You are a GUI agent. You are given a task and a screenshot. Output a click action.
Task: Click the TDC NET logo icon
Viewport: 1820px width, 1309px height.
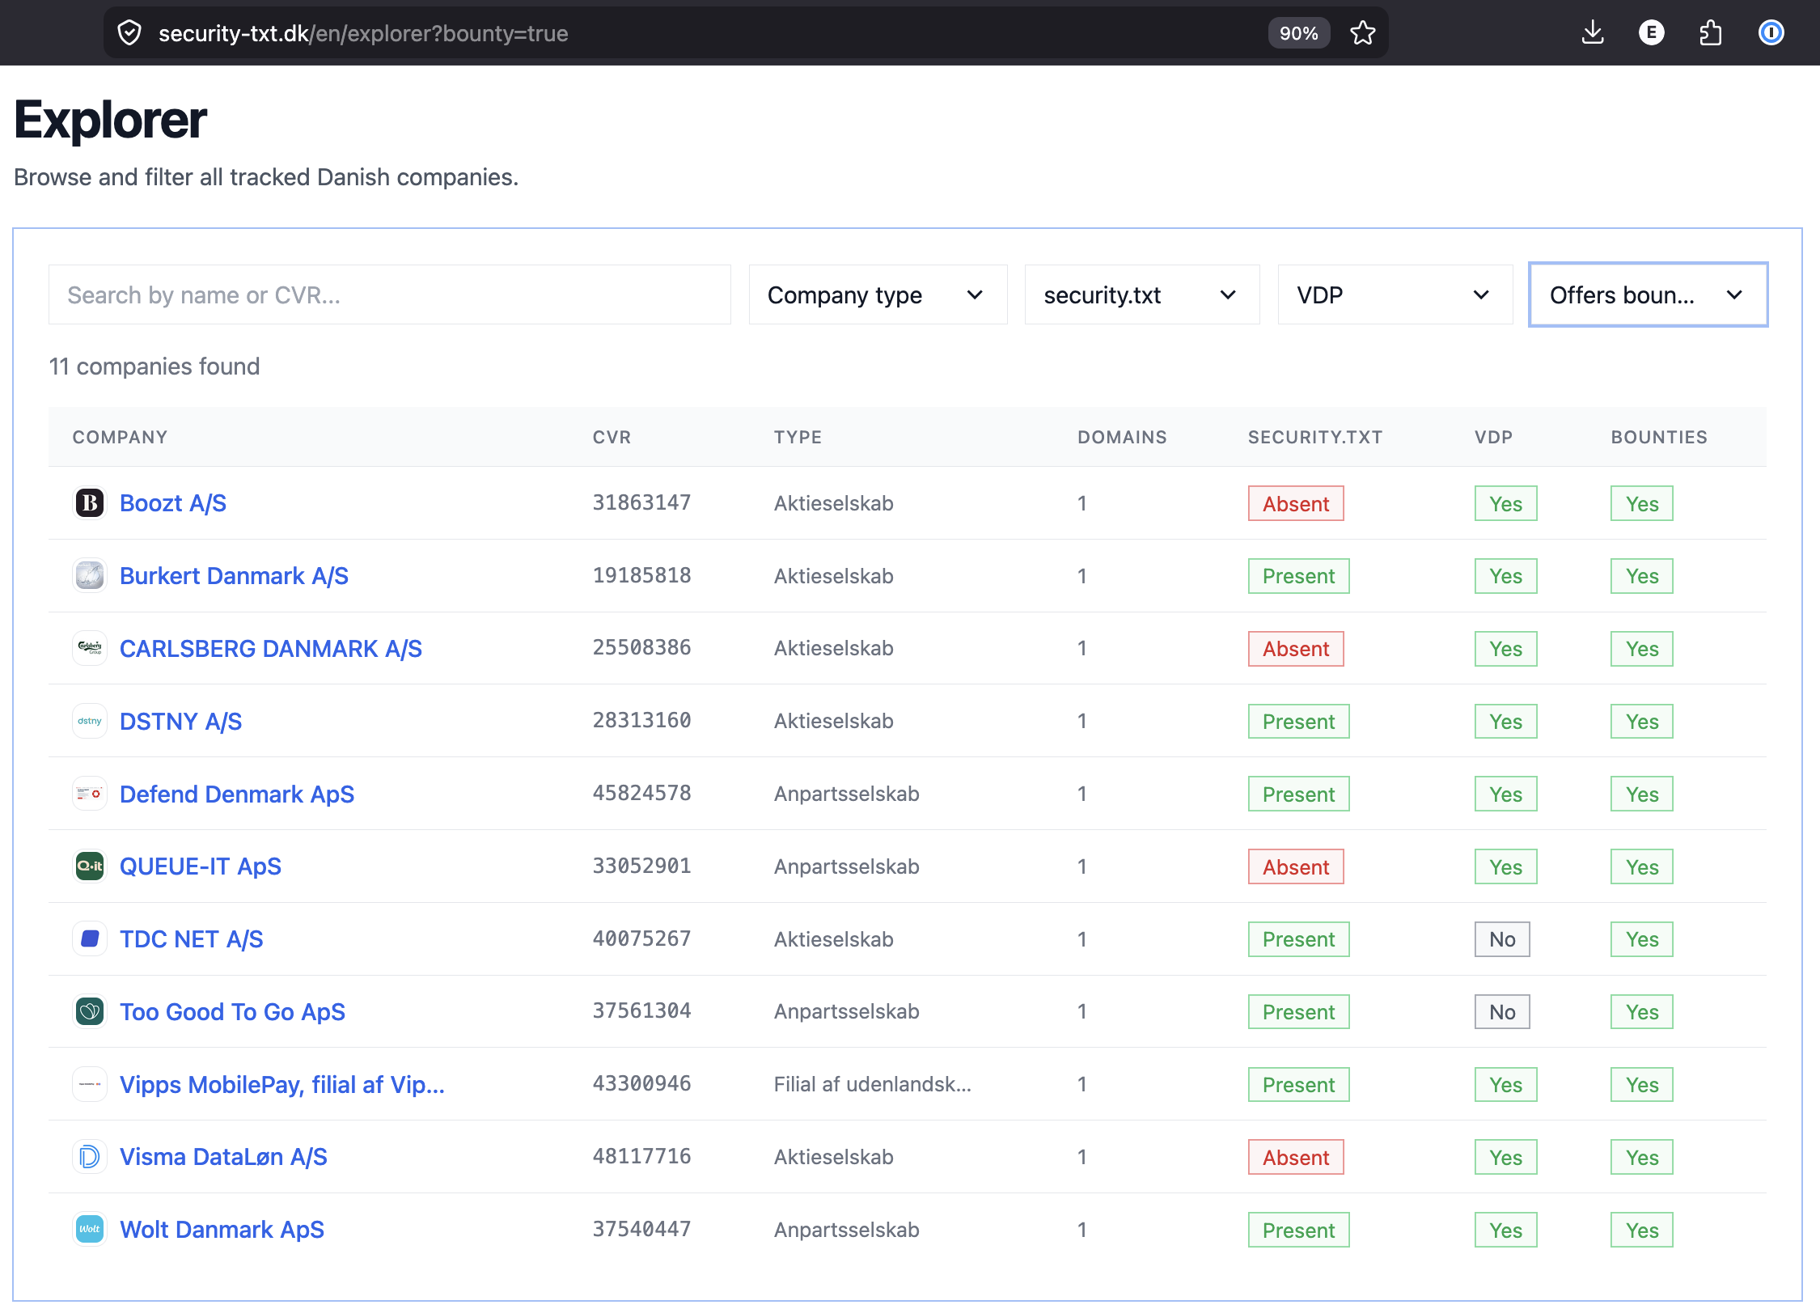(x=90, y=939)
